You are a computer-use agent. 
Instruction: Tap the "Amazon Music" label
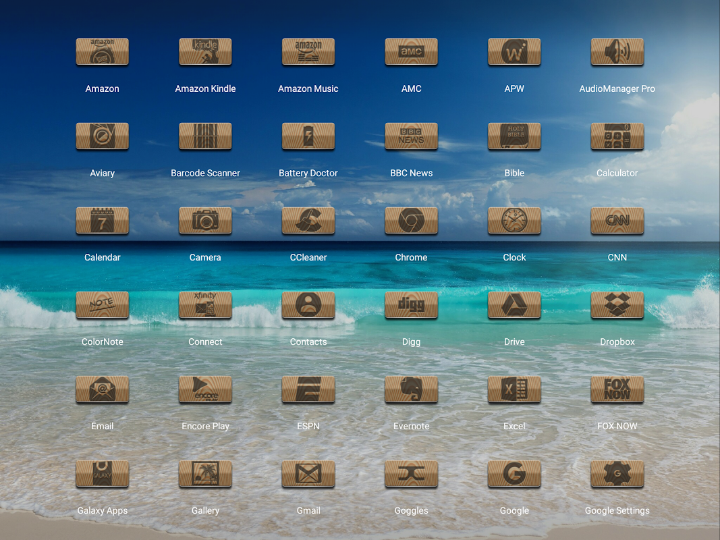(308, 88)
